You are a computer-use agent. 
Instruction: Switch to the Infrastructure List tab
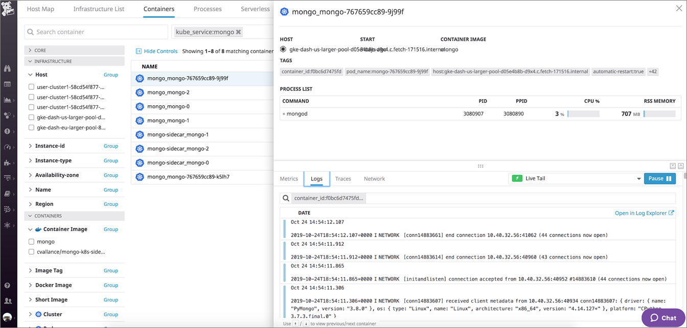[x=99, y=9]
